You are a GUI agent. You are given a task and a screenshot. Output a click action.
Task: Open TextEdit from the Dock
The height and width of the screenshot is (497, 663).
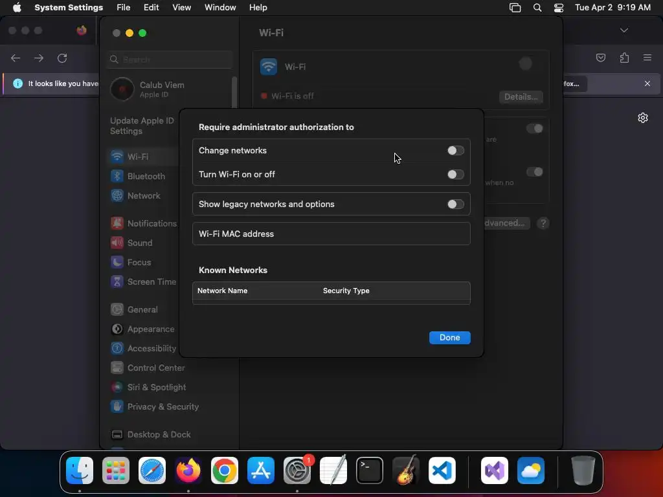tap(333, 470)
